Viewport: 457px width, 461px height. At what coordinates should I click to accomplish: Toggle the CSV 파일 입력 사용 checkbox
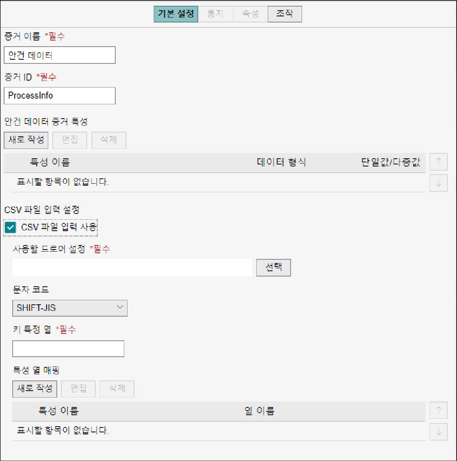point(10,227)
